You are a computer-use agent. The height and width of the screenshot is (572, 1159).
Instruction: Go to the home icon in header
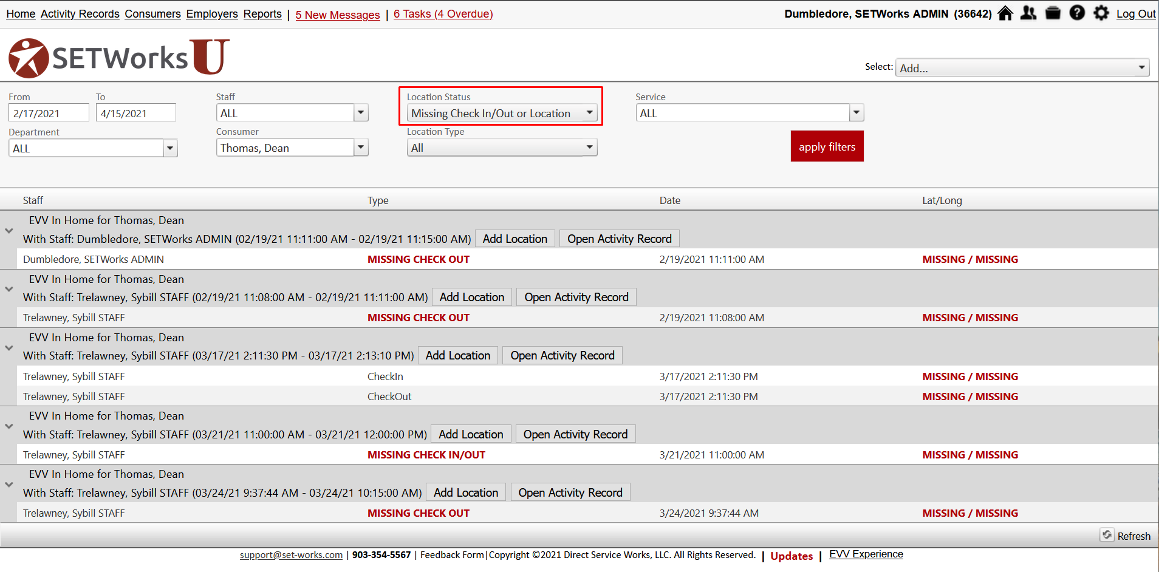tap(1005, 13)
